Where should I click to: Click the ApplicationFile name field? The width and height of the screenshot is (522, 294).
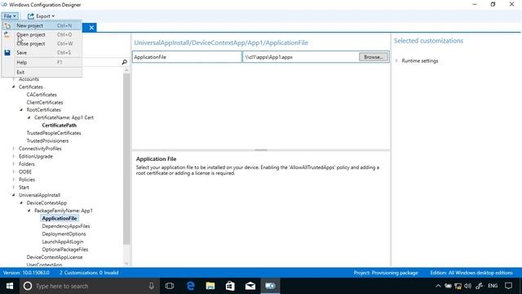[x=187, y=57]
